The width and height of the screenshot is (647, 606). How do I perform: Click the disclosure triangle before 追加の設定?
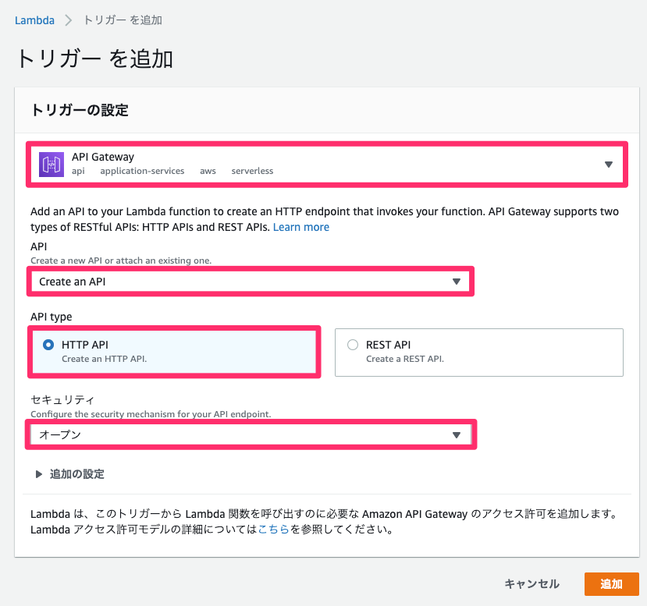37,473
